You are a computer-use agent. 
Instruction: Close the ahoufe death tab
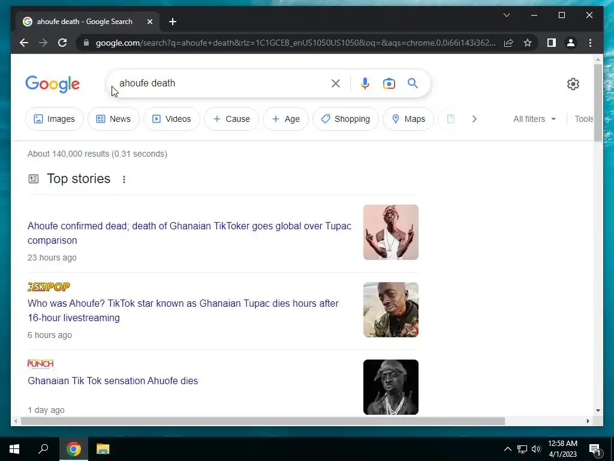[x=149, y=22]
